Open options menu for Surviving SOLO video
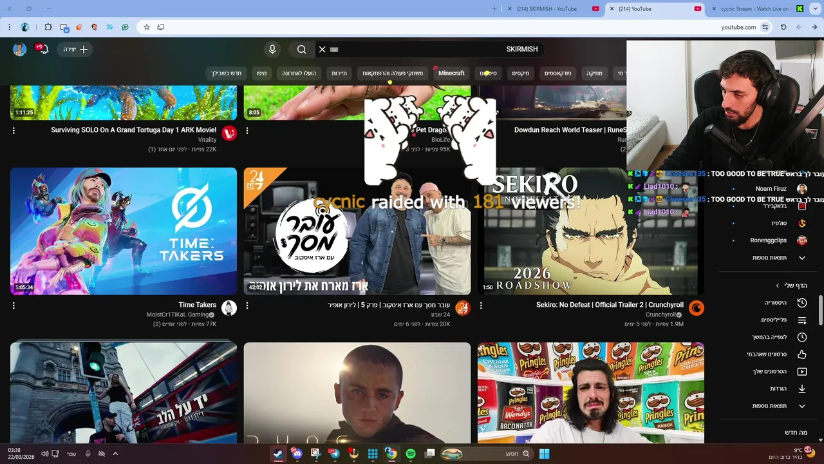The image size is (824, 464). (x=14, y=131)
